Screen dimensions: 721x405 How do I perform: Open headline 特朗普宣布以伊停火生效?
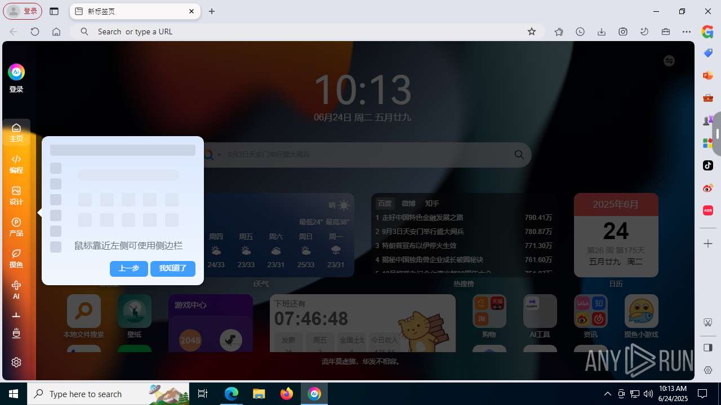pyautogui.click(x=419, y=246)
